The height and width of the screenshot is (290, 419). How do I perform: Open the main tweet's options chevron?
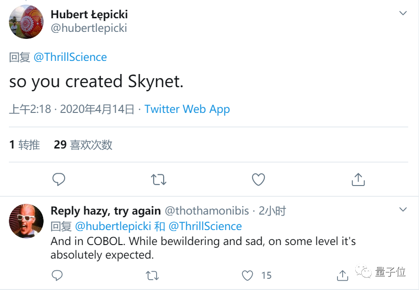pos(403,13)
